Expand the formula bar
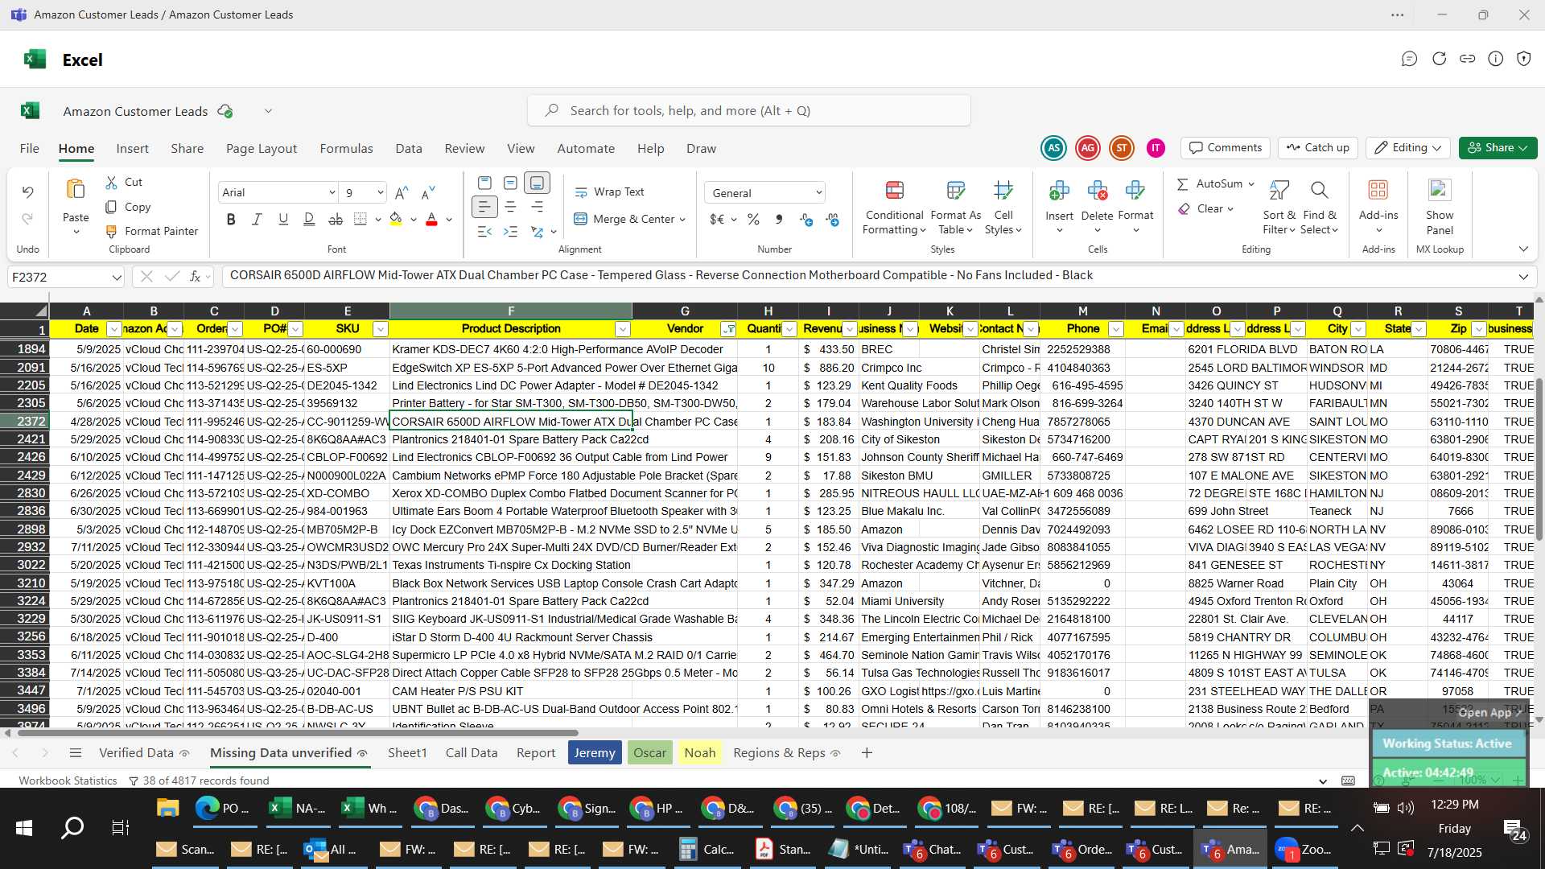This screenshot has height=869, width=1545. [x=1523, y=277]
